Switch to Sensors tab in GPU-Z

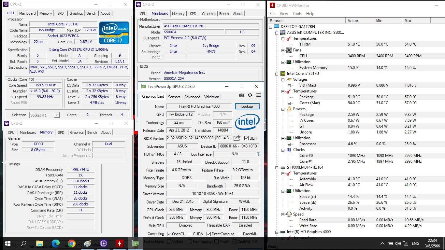(174, 97)
